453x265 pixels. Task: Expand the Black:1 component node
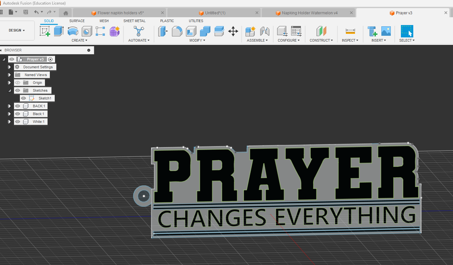point(9,114)
